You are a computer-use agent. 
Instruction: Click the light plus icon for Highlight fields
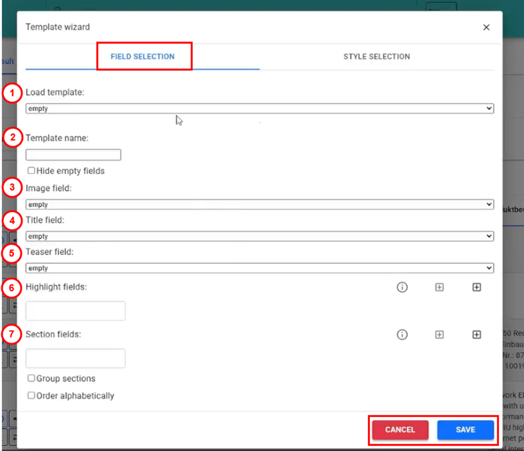[x=439, y=287]
